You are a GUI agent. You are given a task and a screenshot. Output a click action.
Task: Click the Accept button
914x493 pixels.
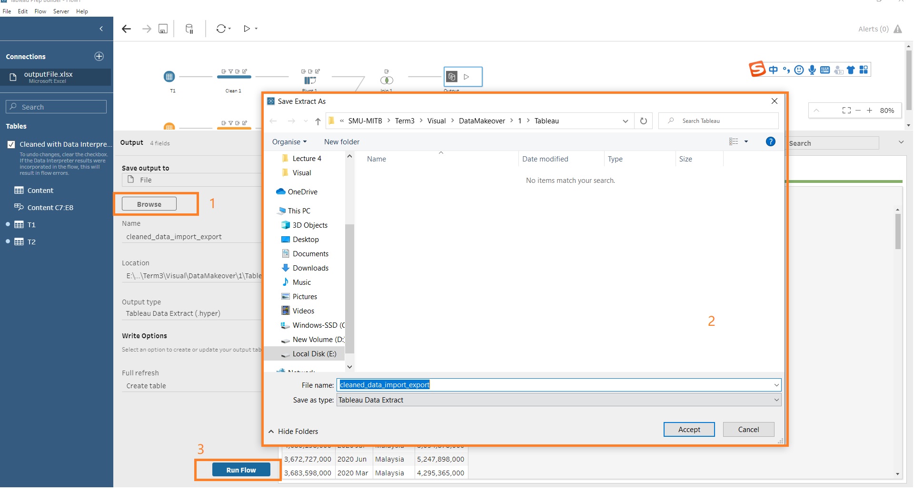[689, 430]
